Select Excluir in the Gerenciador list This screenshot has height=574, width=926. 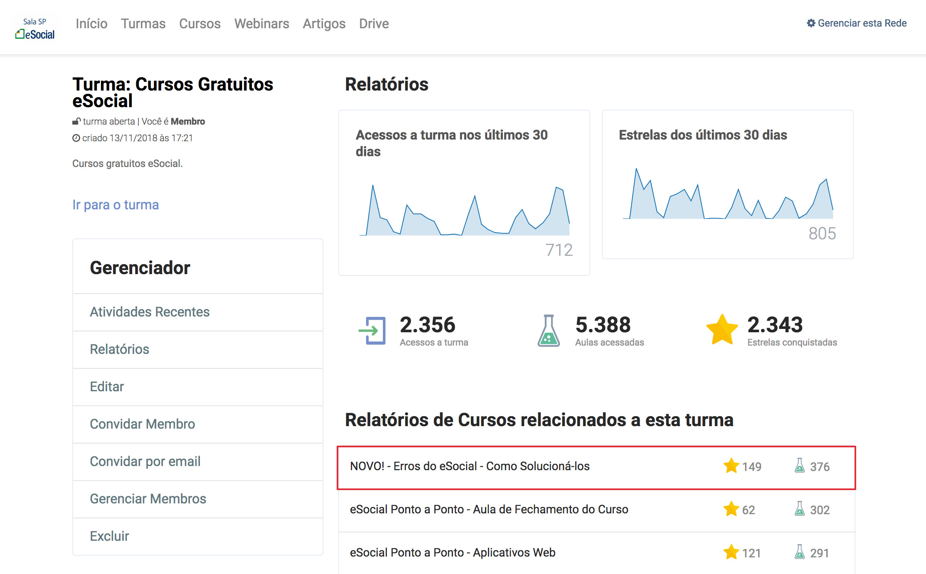pos(109,536)
